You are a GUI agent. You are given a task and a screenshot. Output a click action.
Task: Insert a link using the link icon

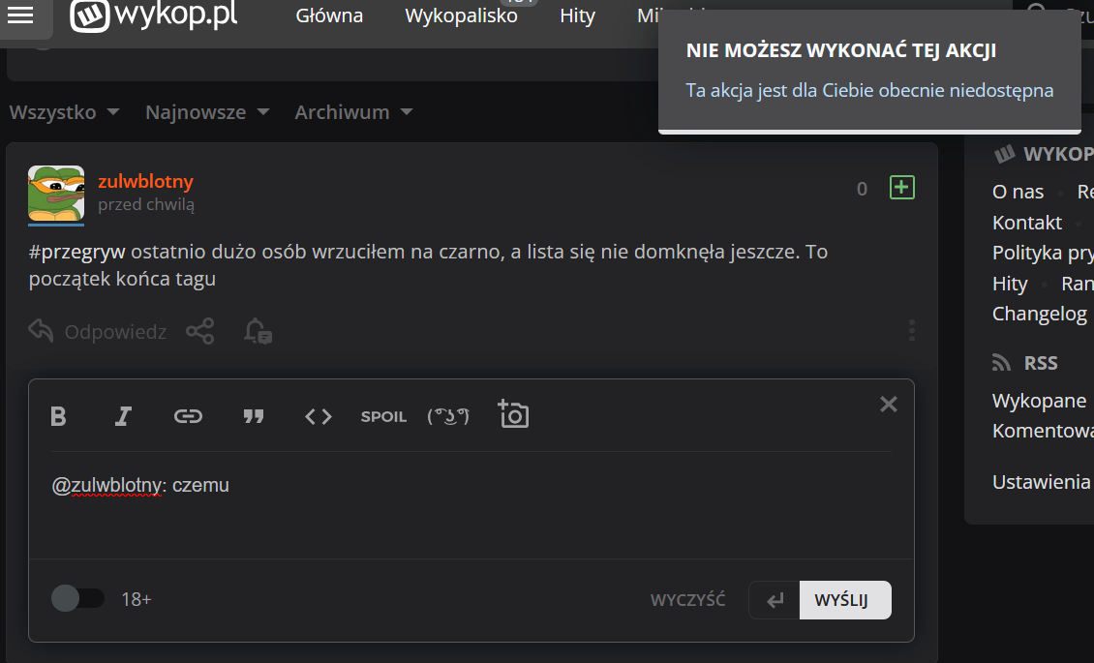tap(188, 416)
